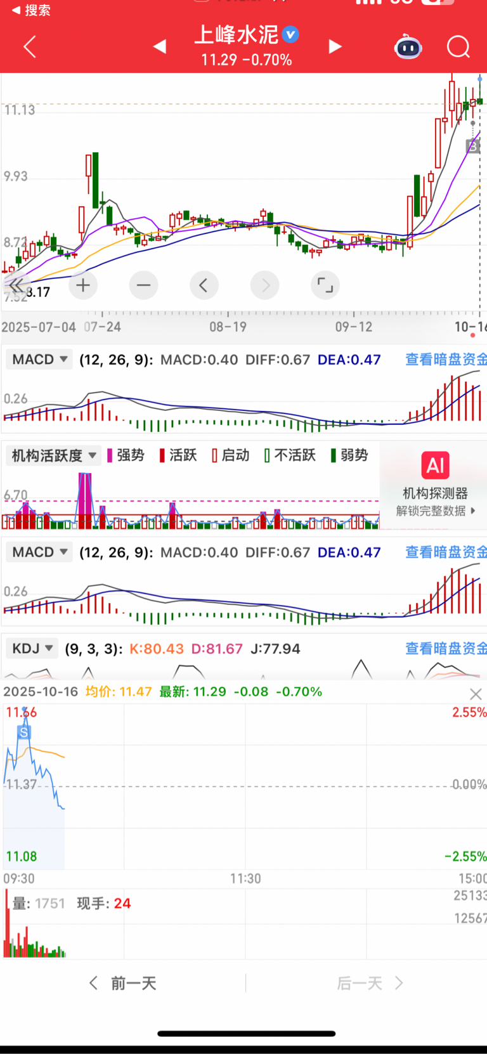Open the first MACD indicator dropdown
The image size is (487, 1054).
pyautogui.click(x=39, y=360)
